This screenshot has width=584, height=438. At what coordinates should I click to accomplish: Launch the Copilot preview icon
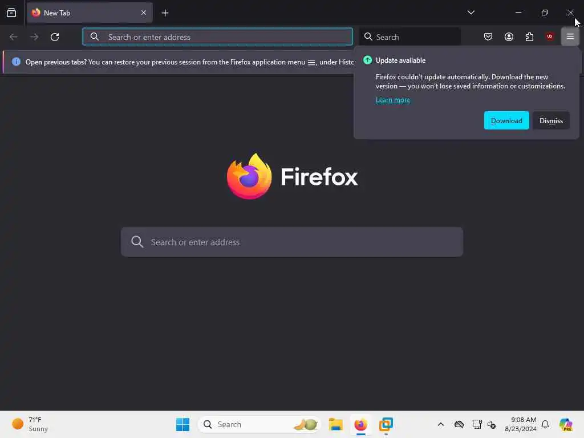[566, 424]
